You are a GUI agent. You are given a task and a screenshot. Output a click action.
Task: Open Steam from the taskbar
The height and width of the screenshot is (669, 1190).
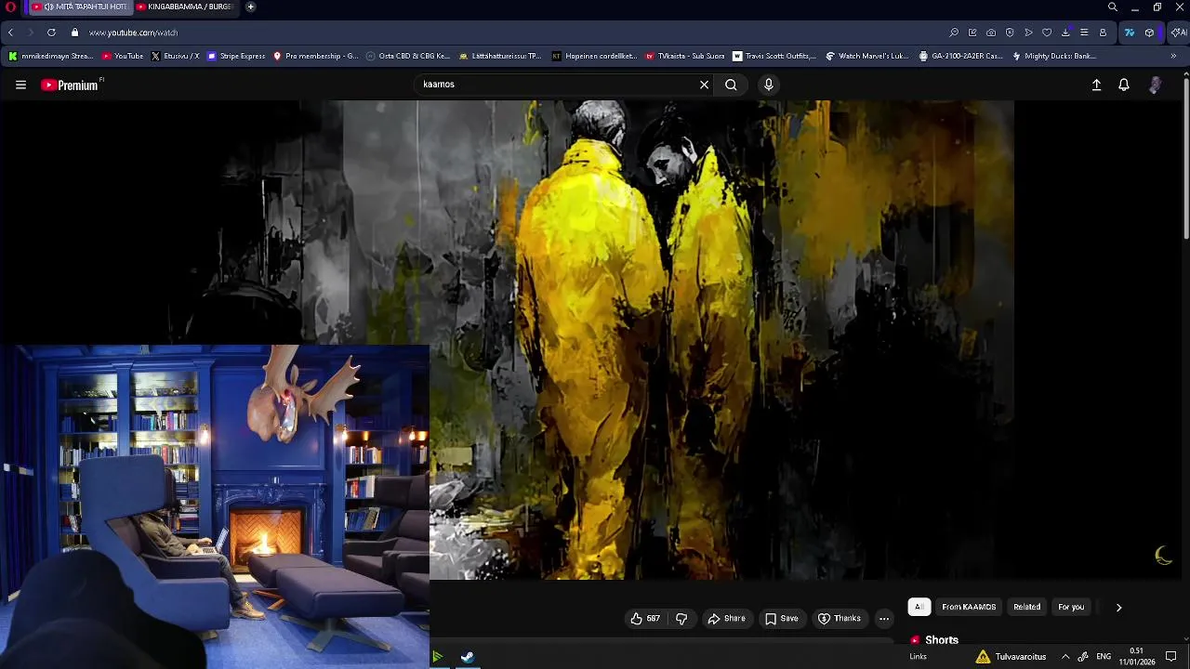[468, 657]
